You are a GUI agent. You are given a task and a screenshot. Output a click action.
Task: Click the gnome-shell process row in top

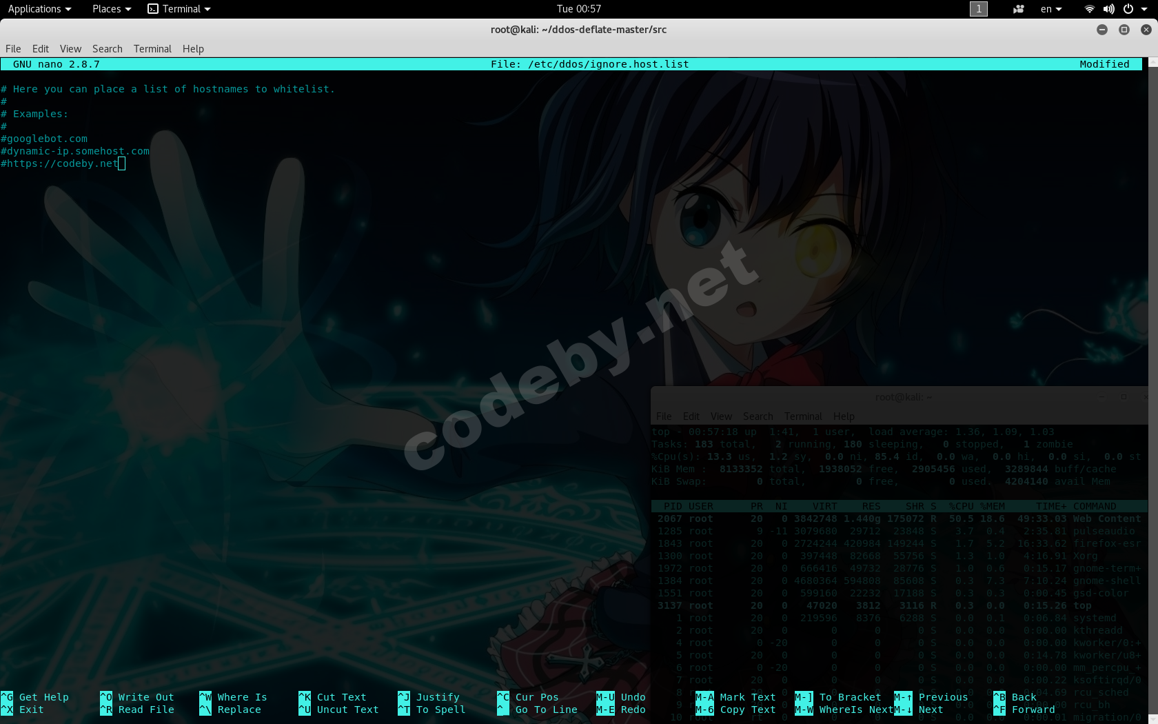pyautogui.click(x=899, y=581)
